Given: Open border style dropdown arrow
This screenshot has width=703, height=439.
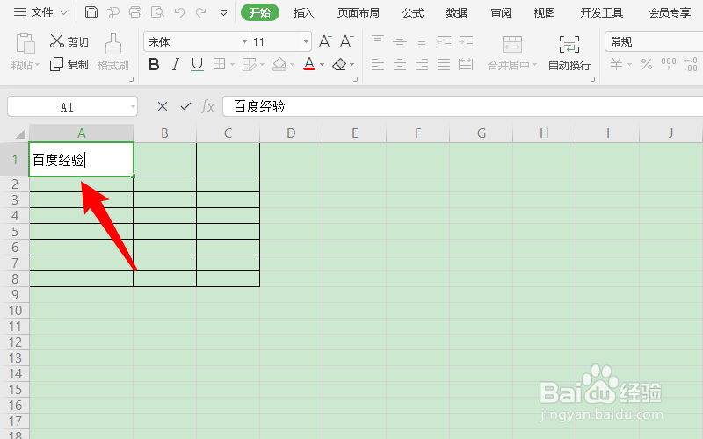Looking at the screenshot, I should click(x=232, y=65).
